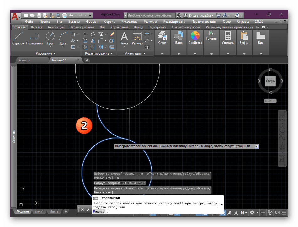The height and width of the screenshot is (227, 298).
Task: Expand the Редактирование panel
Action: (x=99, y=53)
